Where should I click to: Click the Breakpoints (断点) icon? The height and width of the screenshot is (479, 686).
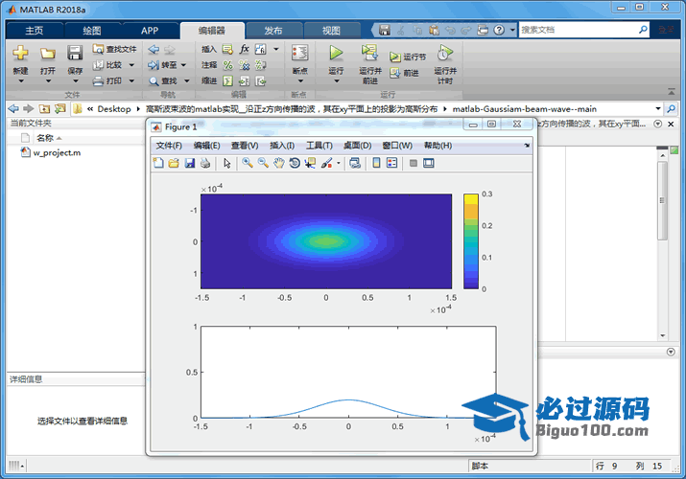[x=299, y=53]
